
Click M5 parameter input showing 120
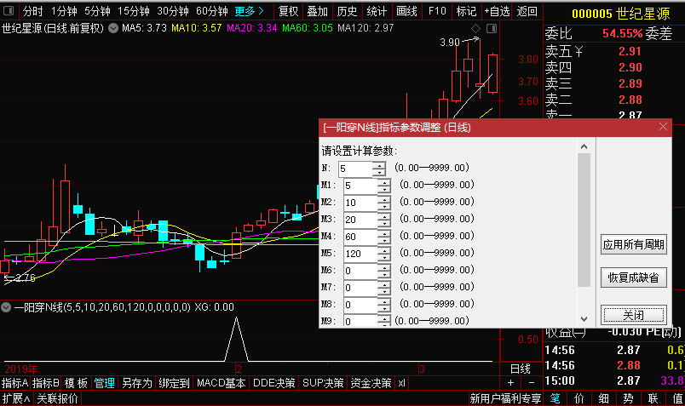point(361,254)
